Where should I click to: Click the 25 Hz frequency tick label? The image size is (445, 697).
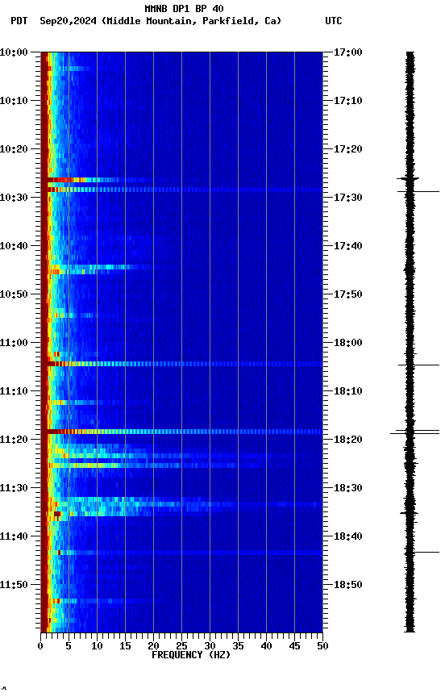pos(181,646)
